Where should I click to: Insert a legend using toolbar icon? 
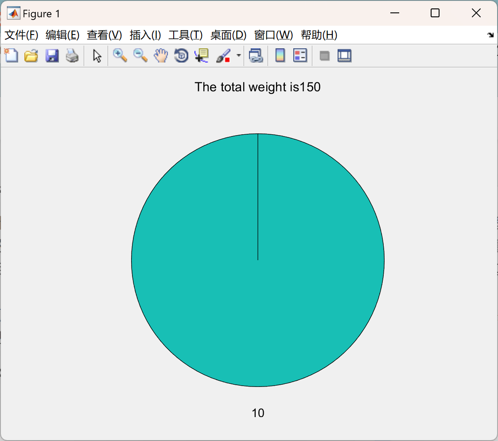300,55
